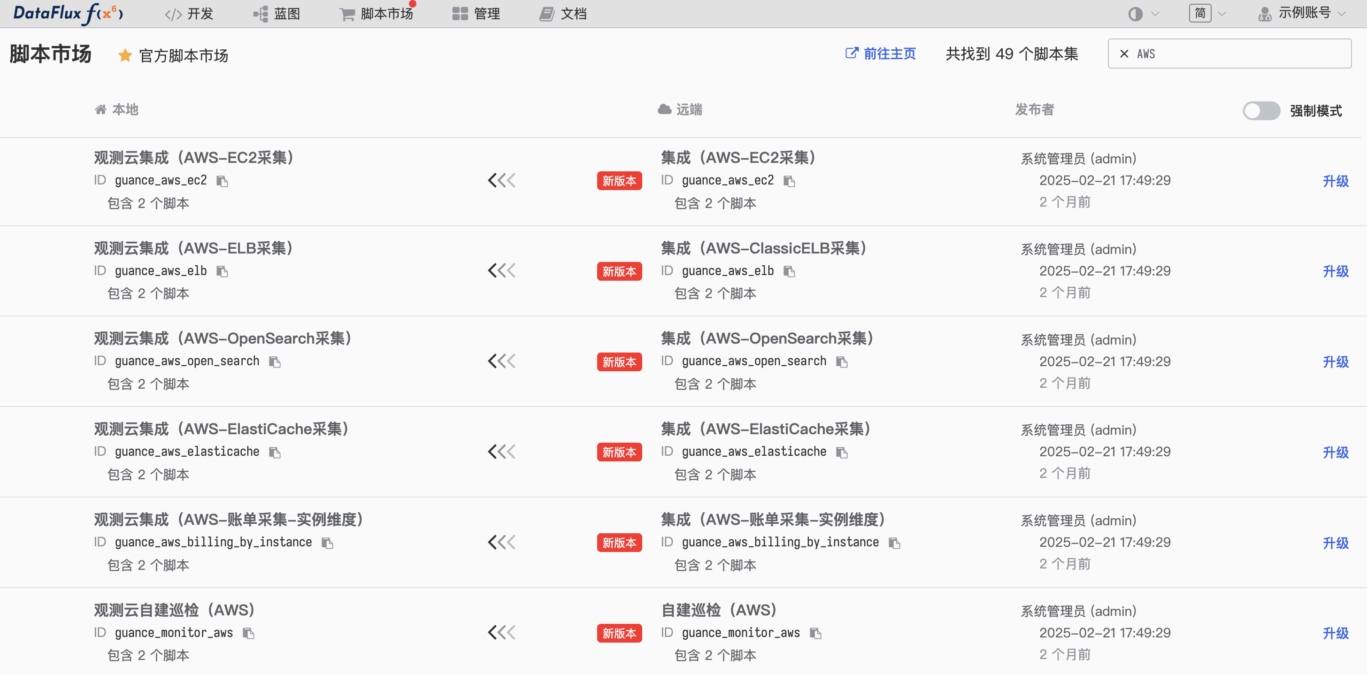
Task: Toggle the 强制模式 switch
Action: 1261,111
